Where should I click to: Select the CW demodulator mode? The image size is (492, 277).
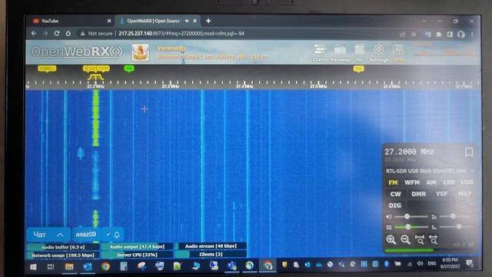pyautogui.click(x=395, y=194)
